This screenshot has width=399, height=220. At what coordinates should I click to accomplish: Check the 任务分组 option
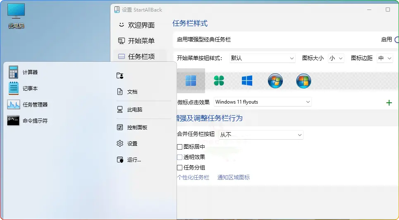[180, 167]
